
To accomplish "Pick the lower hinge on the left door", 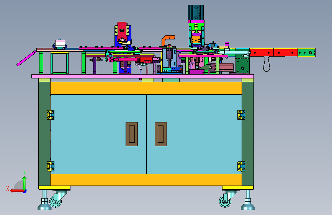I will (x=51, y=166).
